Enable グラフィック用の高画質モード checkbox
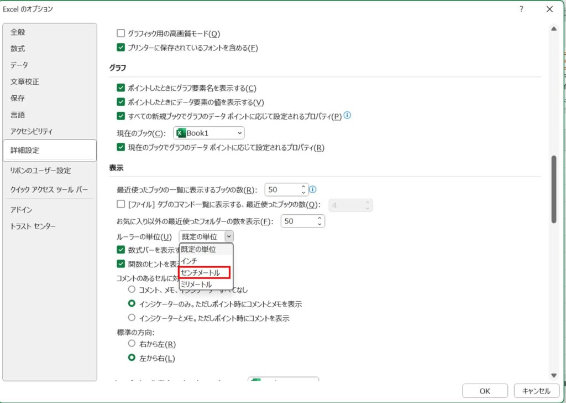The image size is (566, 403). 121,34
